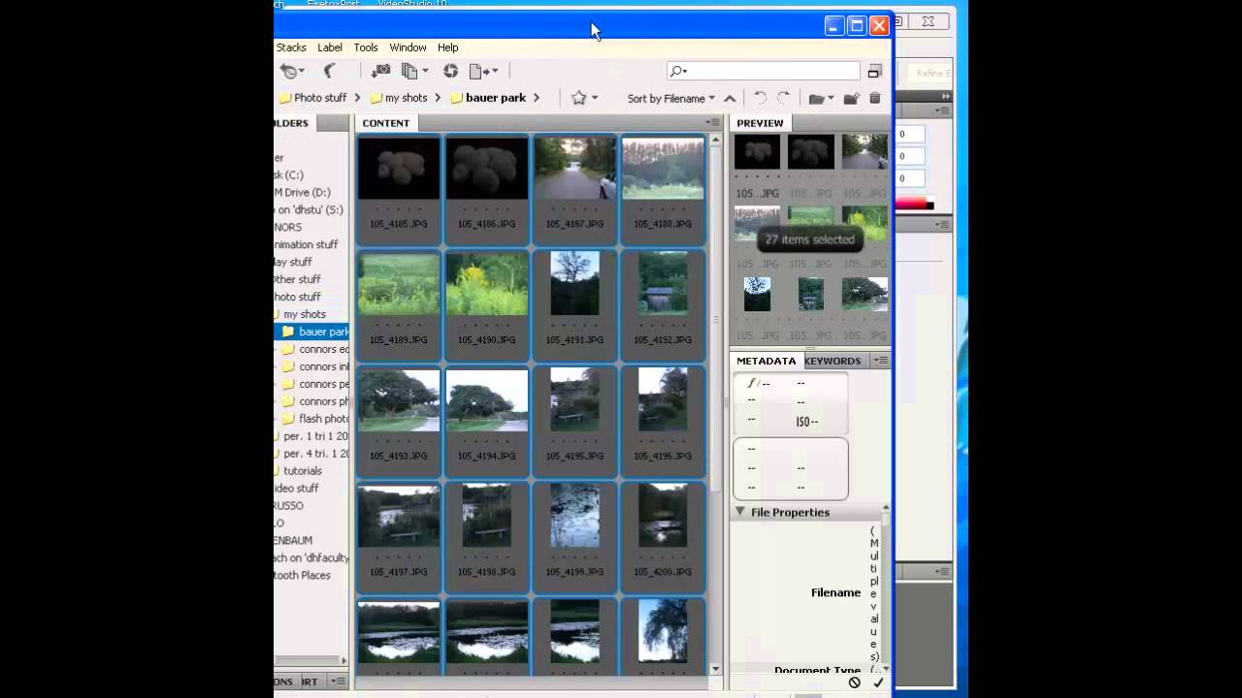The width and height of the screenshot is (1242, 698).
Task: Switch to compact mode icon
Action: pyautogui.click(x=874, y=71)
